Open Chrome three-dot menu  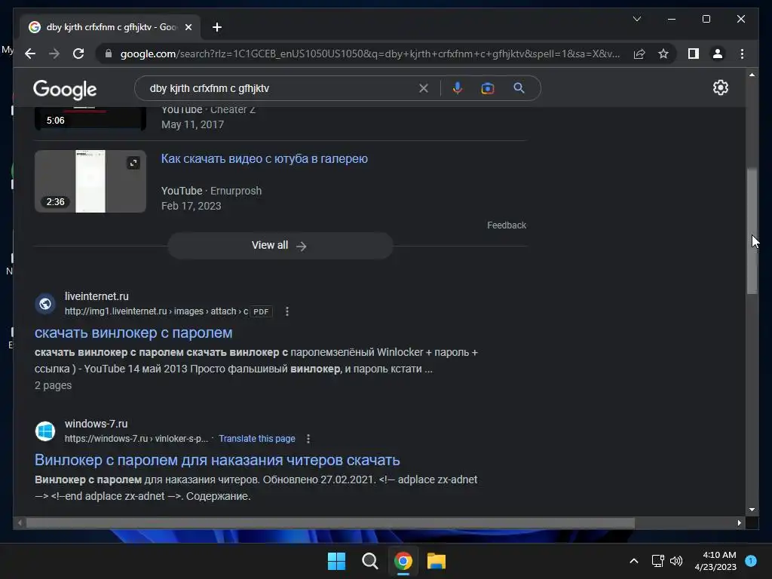point(742,54)
